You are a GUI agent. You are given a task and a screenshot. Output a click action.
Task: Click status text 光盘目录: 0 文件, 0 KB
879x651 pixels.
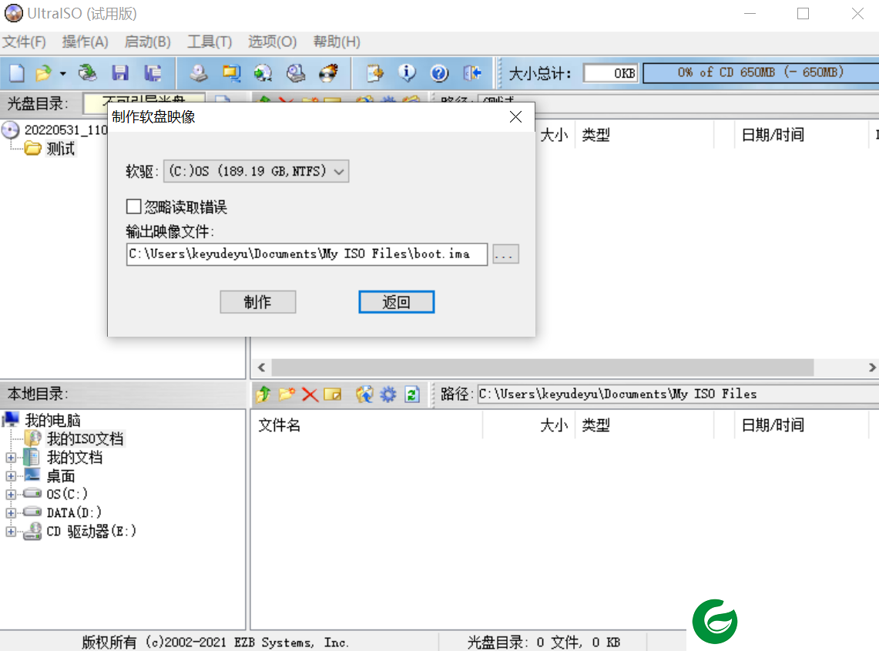coord(543,643)
